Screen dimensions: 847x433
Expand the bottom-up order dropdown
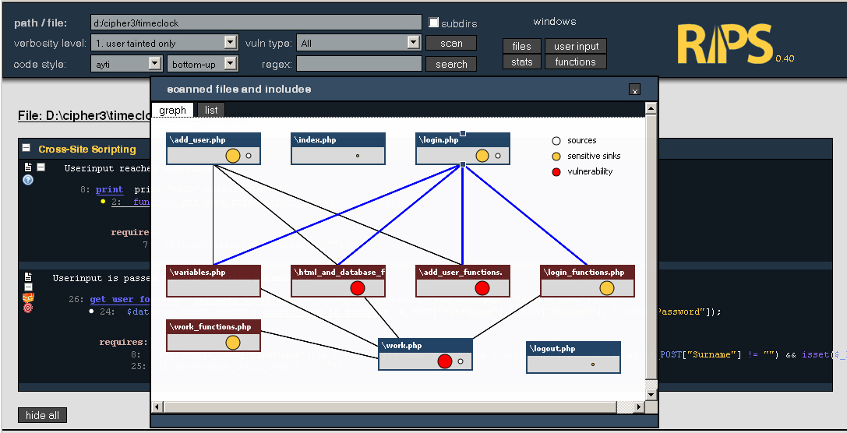tap(231, 64)
